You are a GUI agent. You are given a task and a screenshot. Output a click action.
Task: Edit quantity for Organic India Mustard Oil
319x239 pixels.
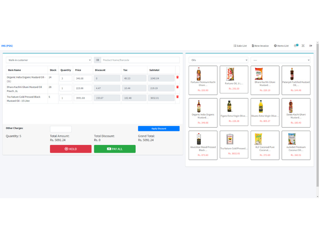point(66,78)
